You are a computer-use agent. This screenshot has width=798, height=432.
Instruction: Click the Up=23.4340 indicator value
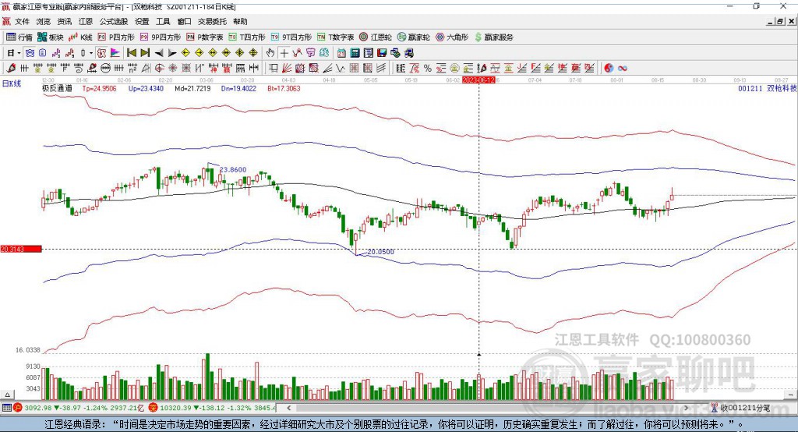[146, 88]
